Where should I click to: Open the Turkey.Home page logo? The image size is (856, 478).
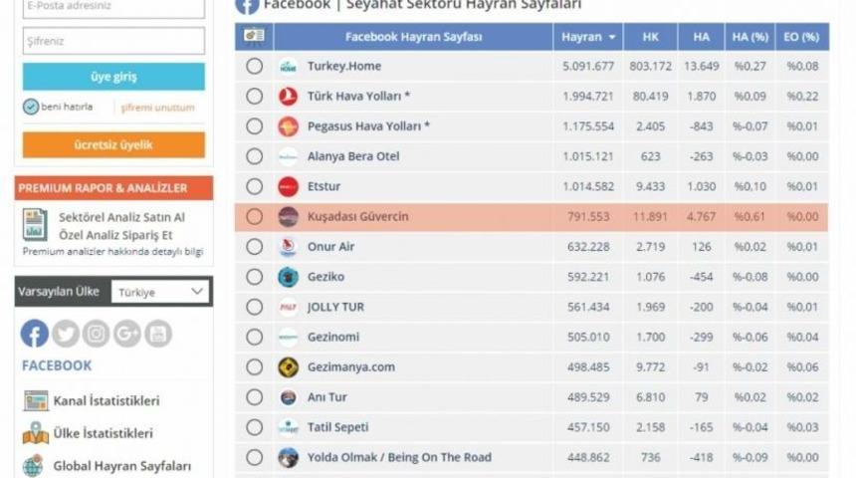[288, 66]
